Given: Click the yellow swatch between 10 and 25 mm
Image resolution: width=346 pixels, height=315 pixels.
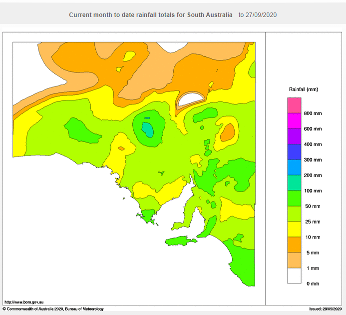Looking at the screenshot, I should (294, 229).
